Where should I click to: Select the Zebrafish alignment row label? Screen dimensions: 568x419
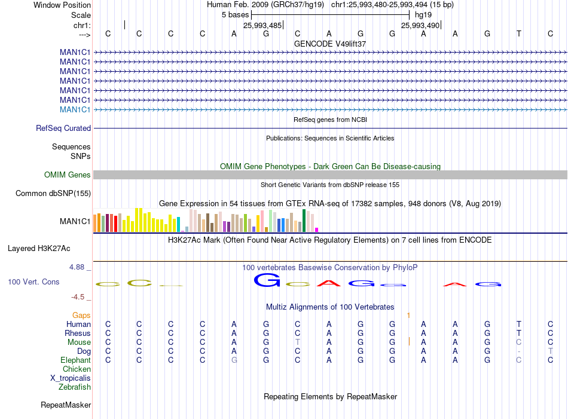coord(75,387)
